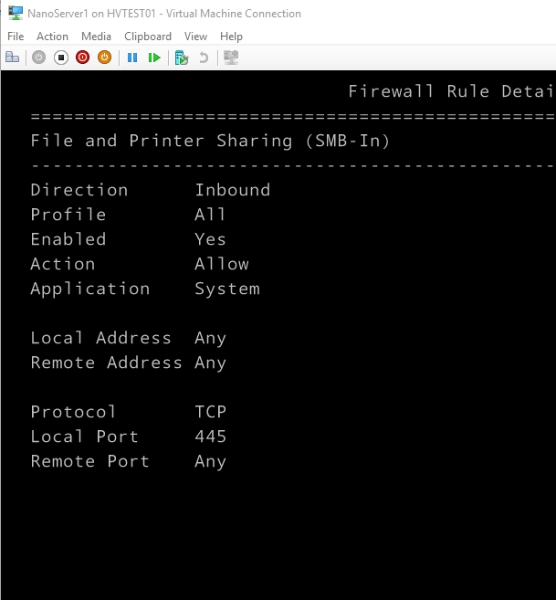Open the Clipboard menu

(x=148, y=37)
